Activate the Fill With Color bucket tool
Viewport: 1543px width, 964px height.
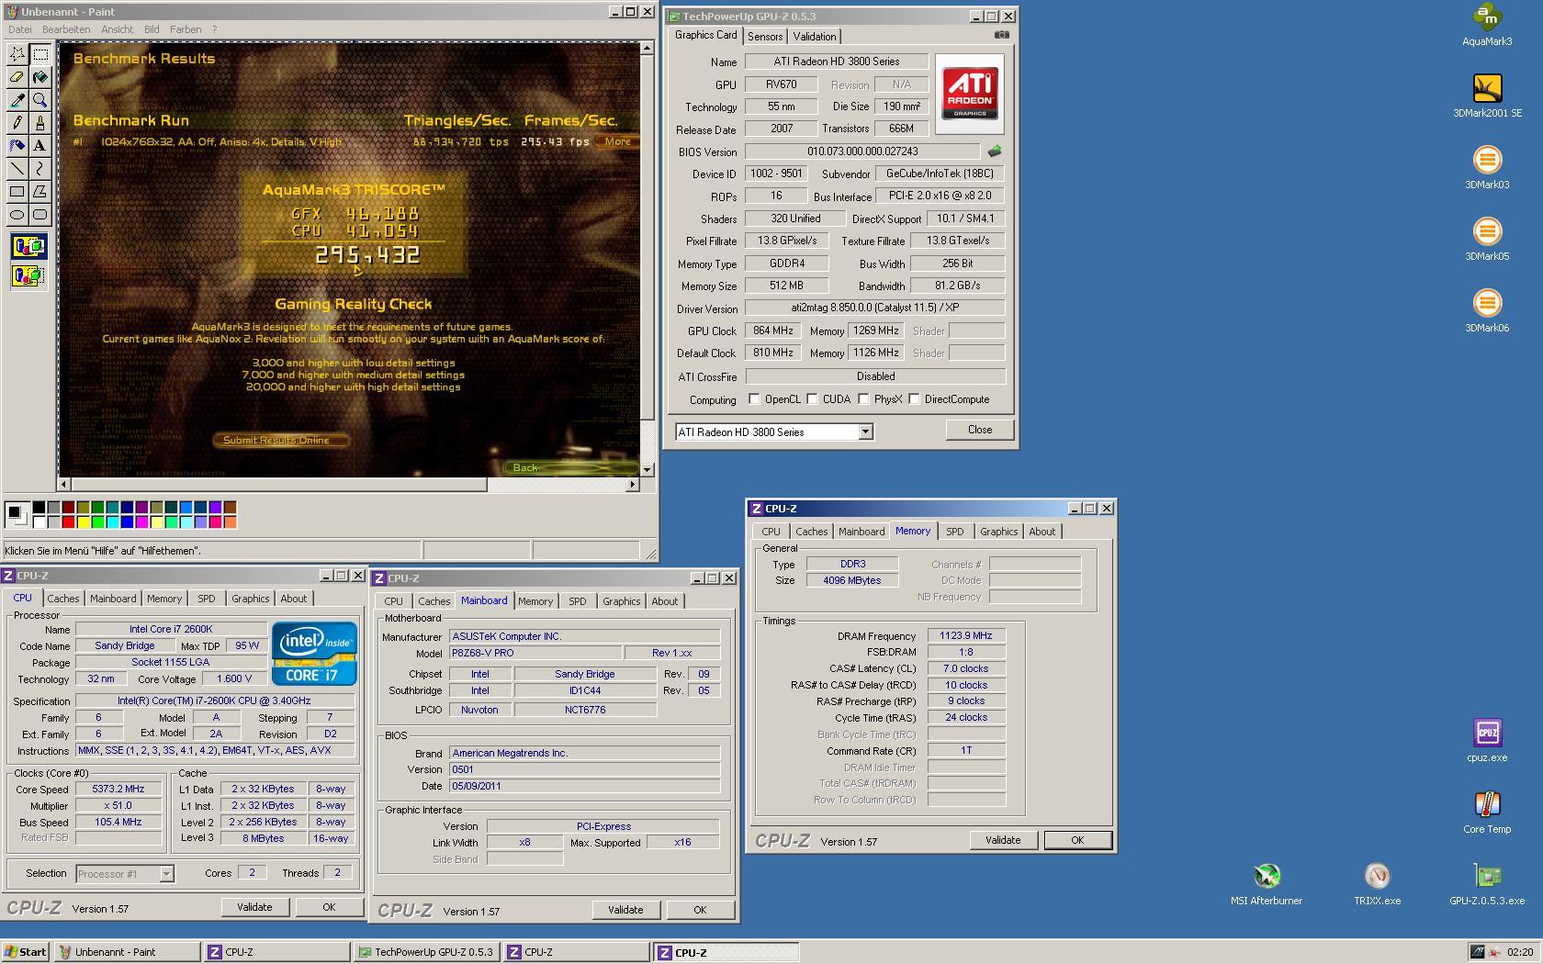39,77
